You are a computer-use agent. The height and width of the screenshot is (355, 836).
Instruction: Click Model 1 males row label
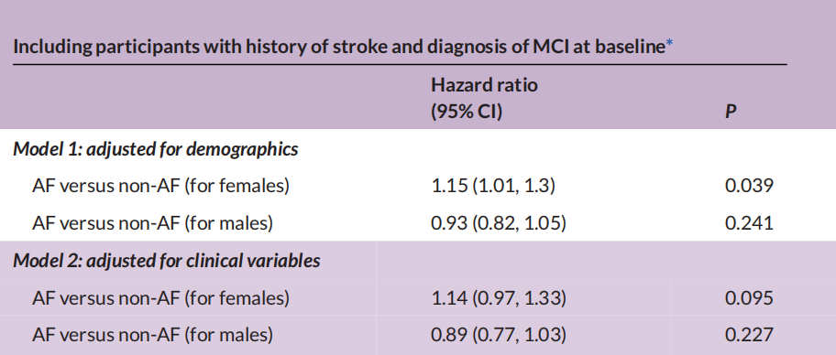click(152, 222)
